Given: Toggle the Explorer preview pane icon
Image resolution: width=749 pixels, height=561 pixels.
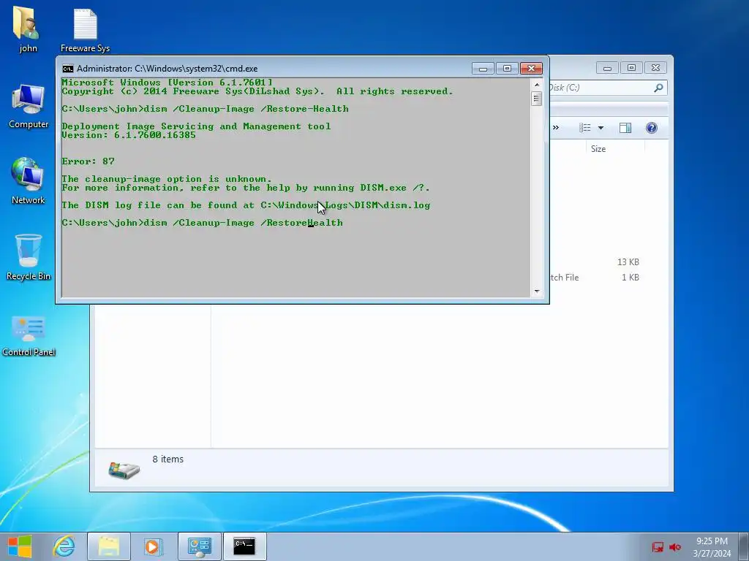Looking at the screenshot, I should coord(625,128).
